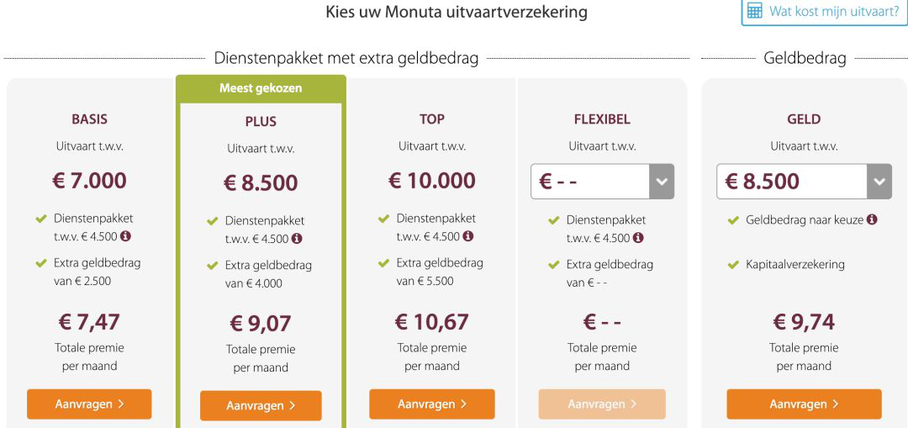
Task: Open the GELD amount dropdown arrow
Action: [x=879, y=182]
